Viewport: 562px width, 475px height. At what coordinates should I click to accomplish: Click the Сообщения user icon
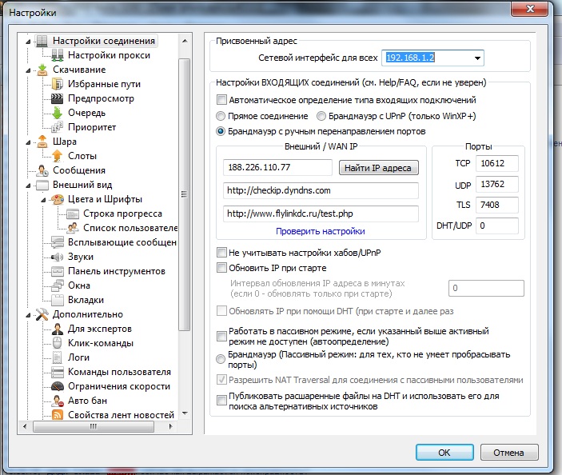[x=42, y=170]
